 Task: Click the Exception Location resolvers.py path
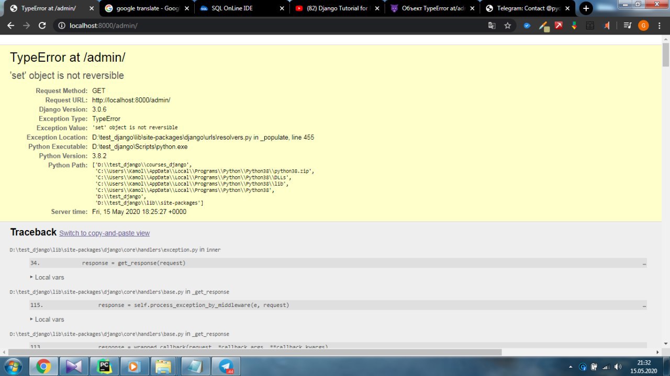pyautogui.click(x=203, y=138)
